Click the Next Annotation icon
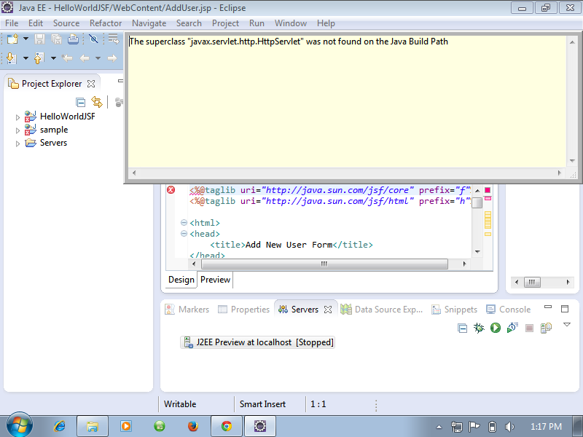This screenshot has width=583, height=437. 12,58
